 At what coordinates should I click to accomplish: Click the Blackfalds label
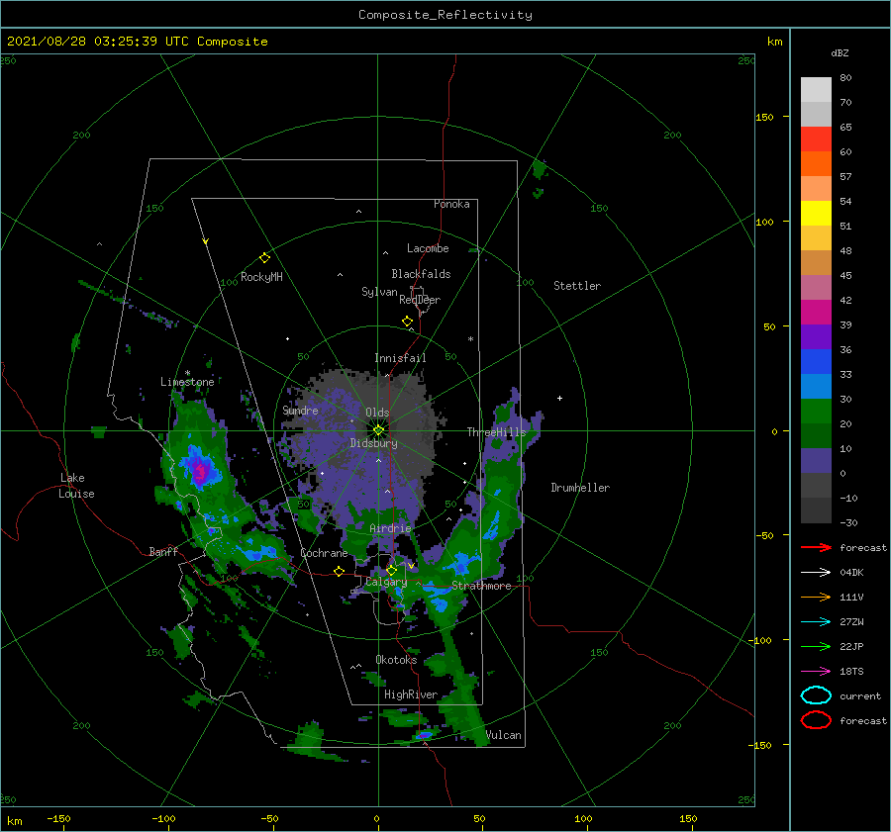tap(421, 274)
